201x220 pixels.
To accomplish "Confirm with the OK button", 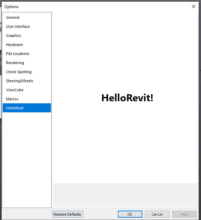I will coord(130,214).
